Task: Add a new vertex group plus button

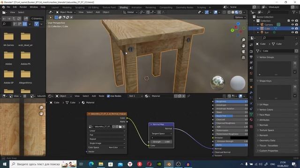Action: (295, 63)
